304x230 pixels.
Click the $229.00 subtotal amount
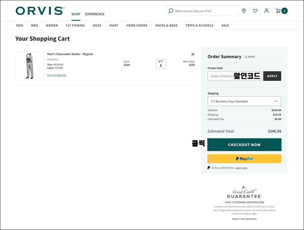[x=276, y=110]
